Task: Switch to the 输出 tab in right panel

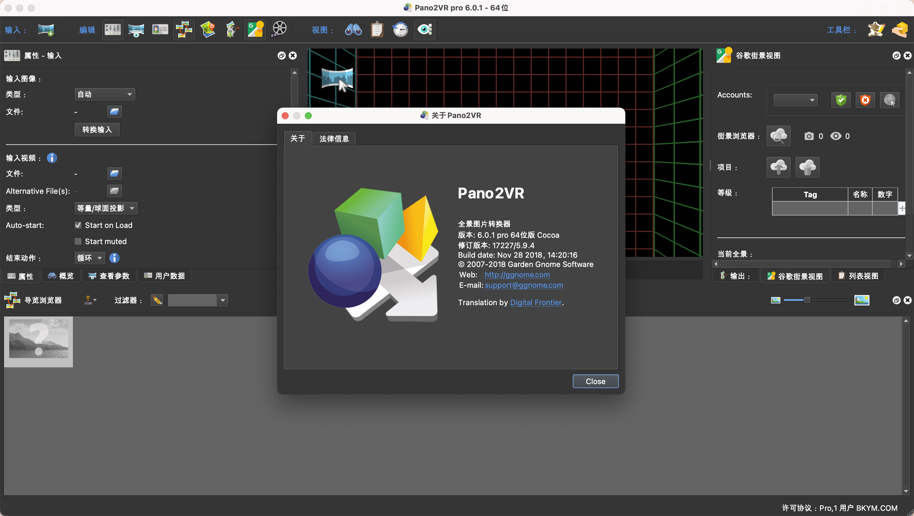Action: point(736,276)
